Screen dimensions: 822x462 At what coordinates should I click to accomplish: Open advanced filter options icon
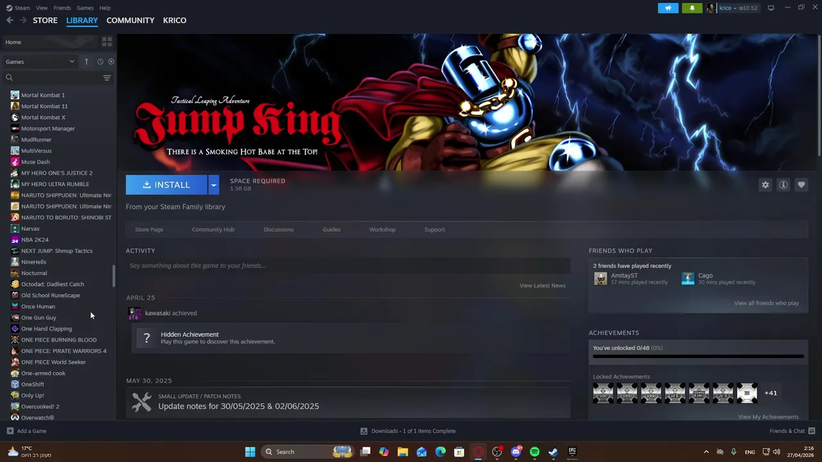click(107, 78)
